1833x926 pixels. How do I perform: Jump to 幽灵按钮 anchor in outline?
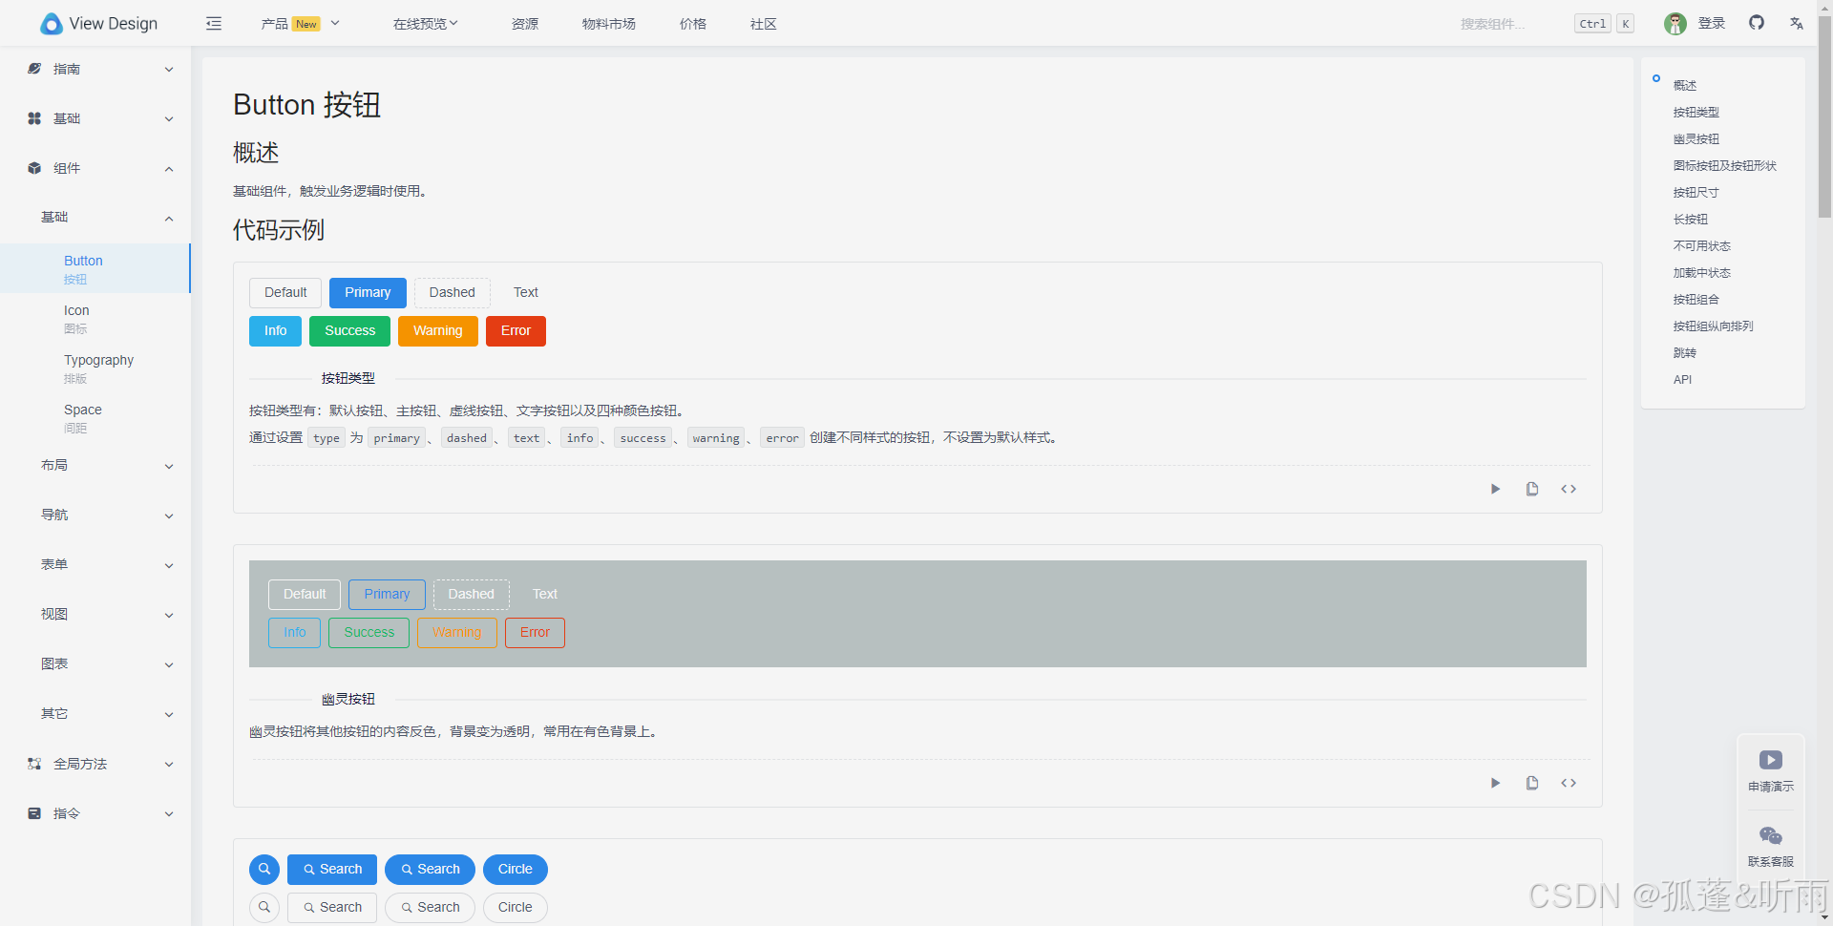[1696, 139]
